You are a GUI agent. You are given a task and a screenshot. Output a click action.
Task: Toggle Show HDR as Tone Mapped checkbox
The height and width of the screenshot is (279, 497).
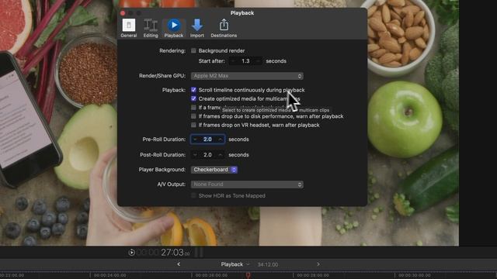tap(193, 196)
